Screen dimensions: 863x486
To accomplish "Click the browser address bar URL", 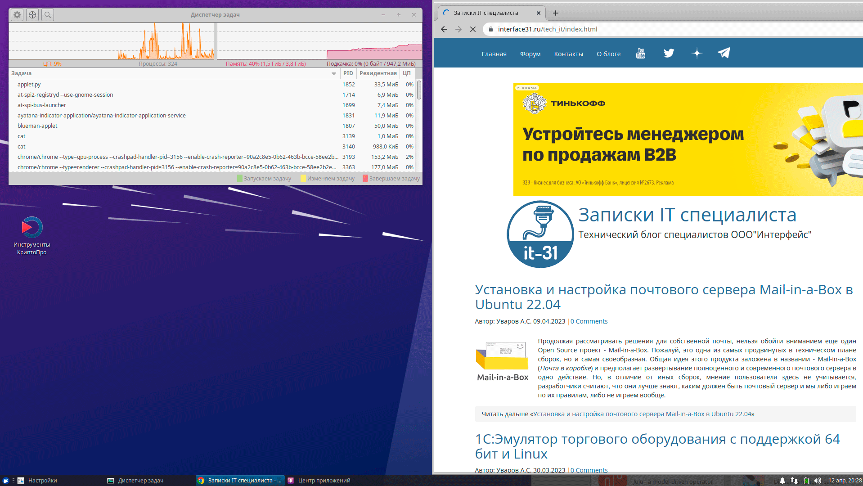I will [x=548, y=29].
